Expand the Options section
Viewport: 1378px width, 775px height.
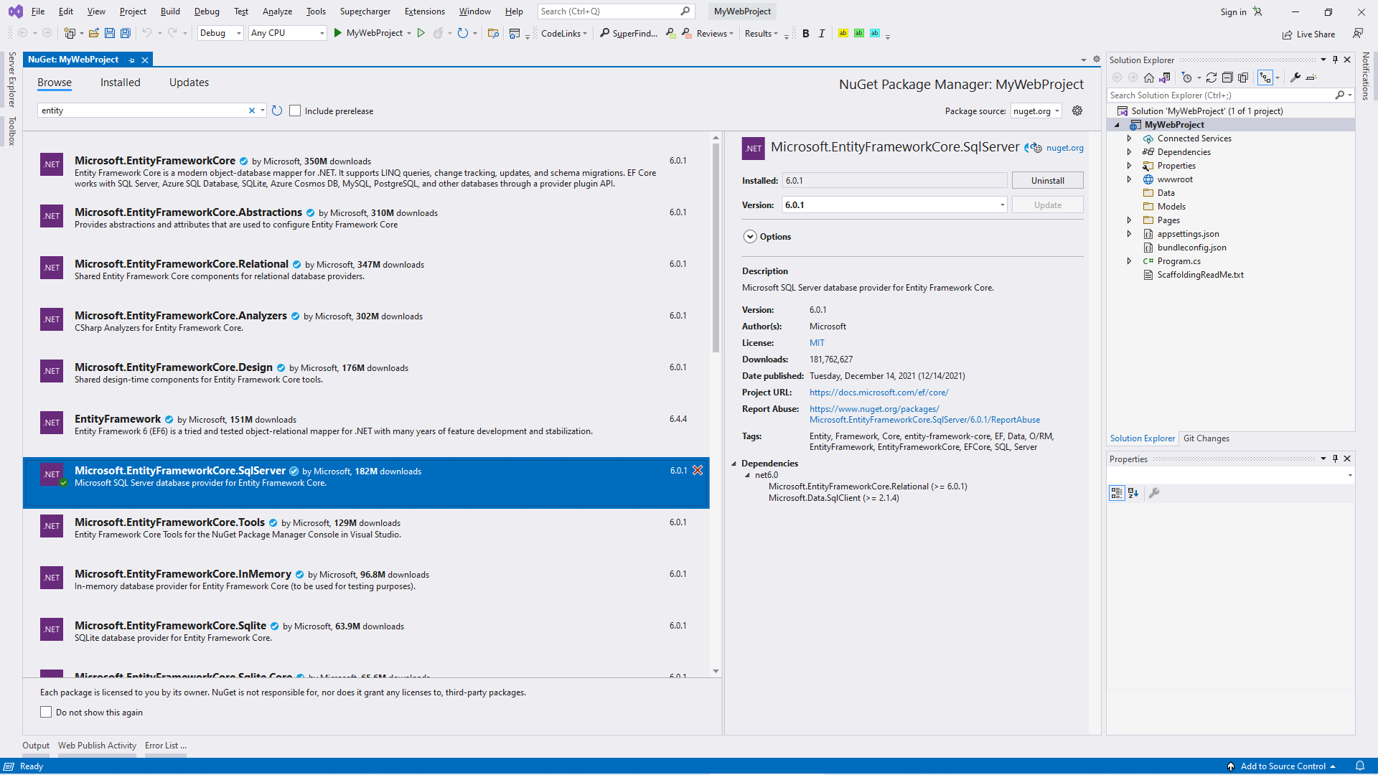pyautogui.click(x=750, y=237)
